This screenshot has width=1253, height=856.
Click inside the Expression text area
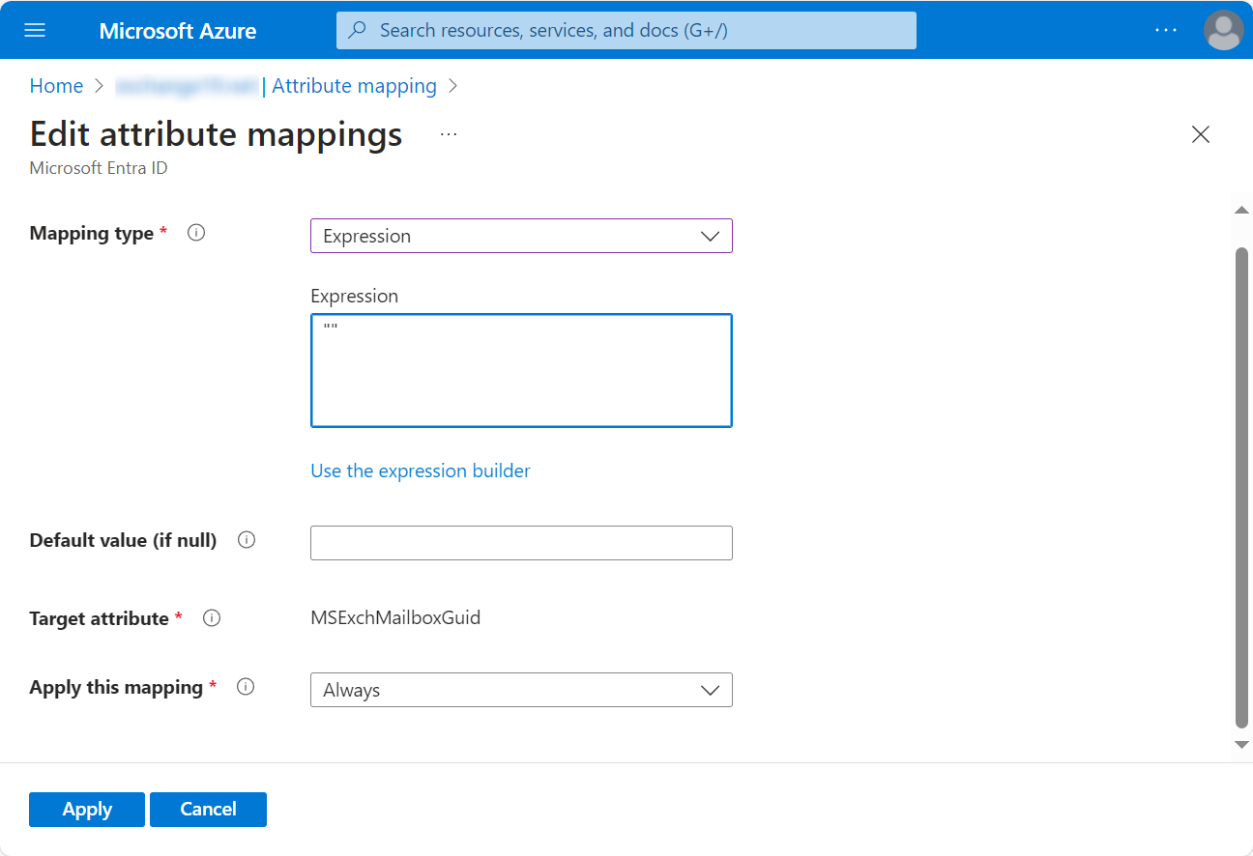click(x=521, y=370)
